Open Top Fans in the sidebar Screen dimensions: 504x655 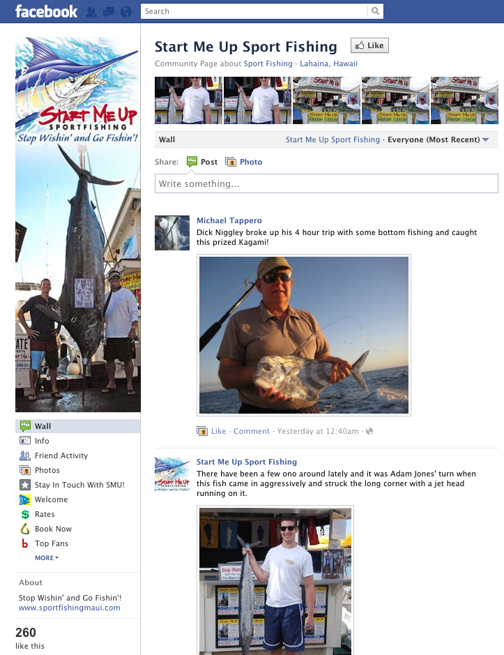click(x=44, y=543)
